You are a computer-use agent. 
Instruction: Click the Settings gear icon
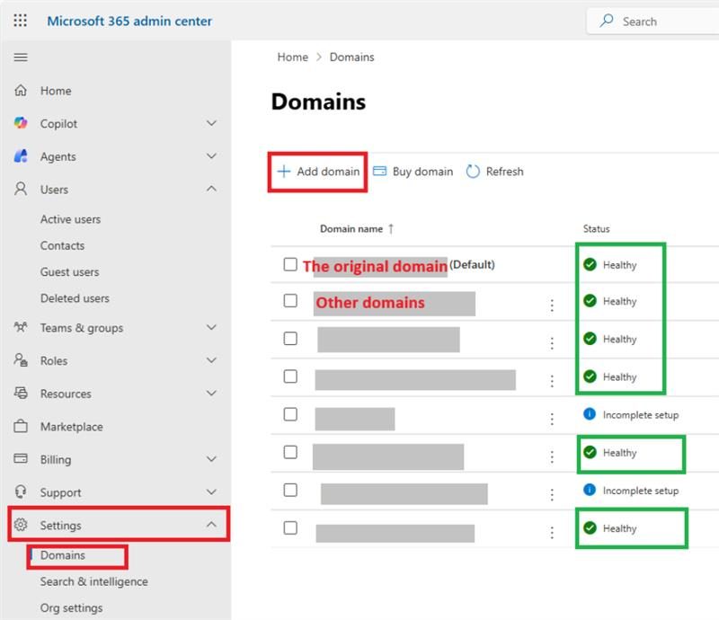(x=21, y=525)
